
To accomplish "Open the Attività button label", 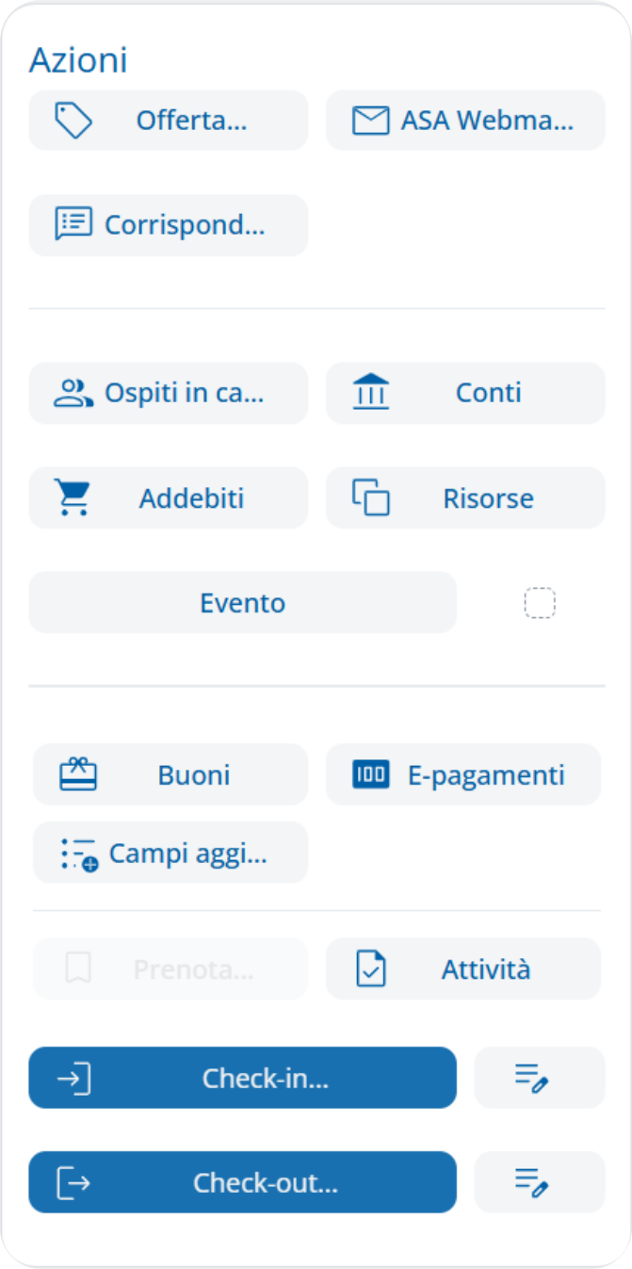I will pos(485,968).
